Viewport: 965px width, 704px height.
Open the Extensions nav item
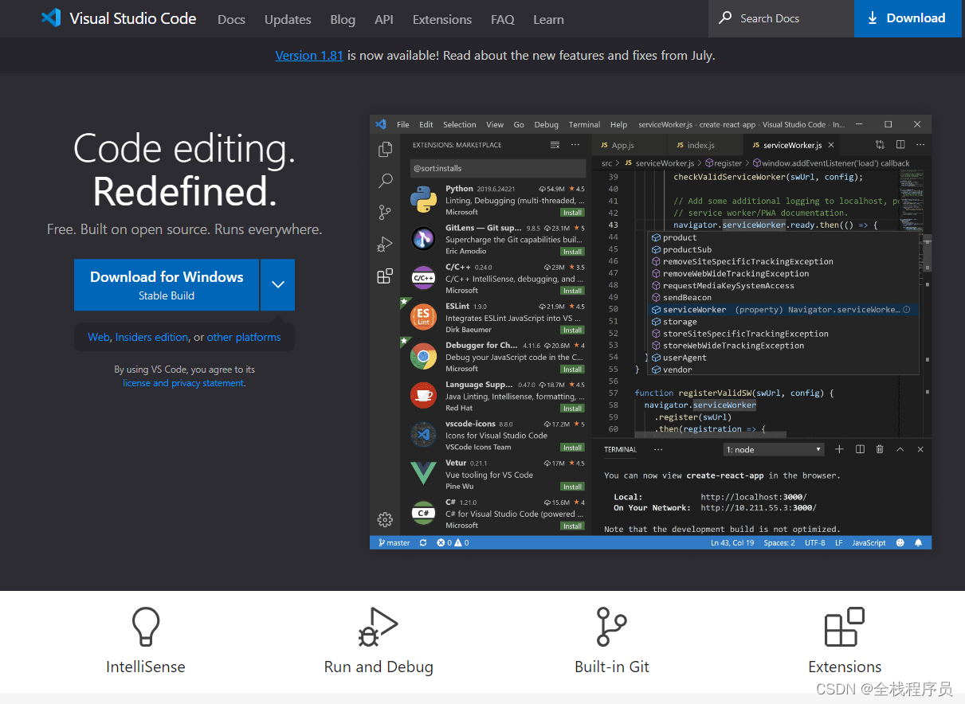442,19
